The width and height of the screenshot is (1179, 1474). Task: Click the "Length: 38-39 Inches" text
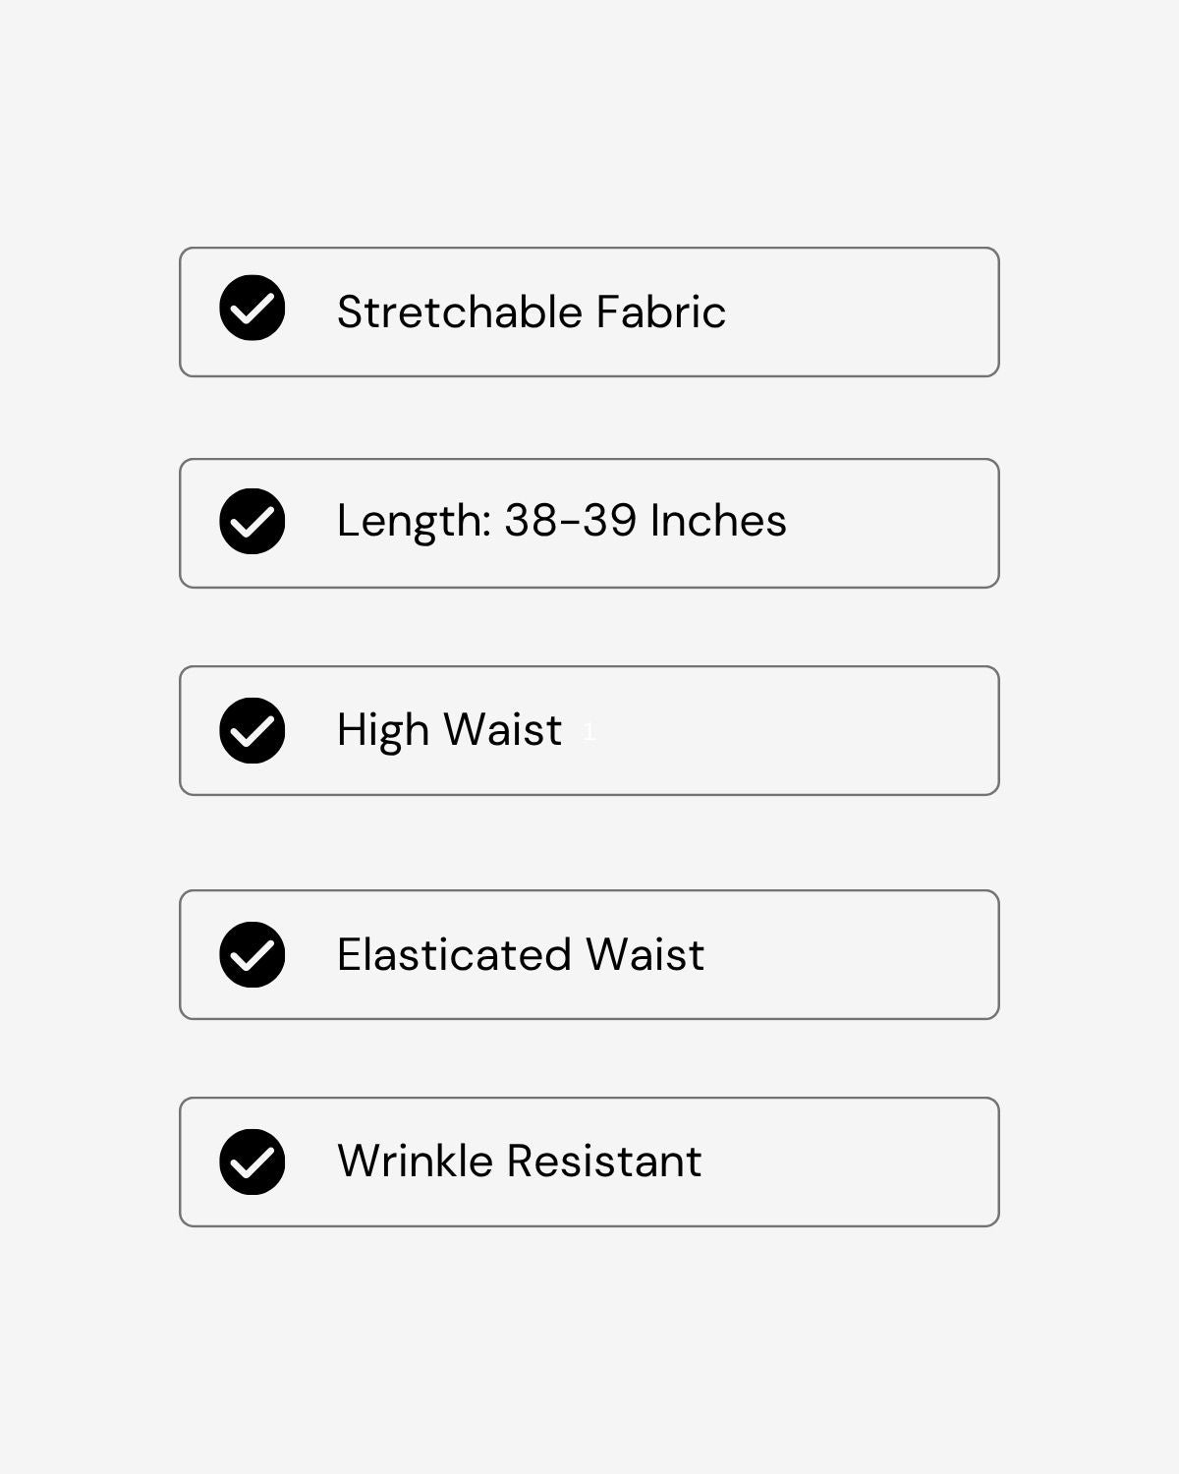pos(561,521)
